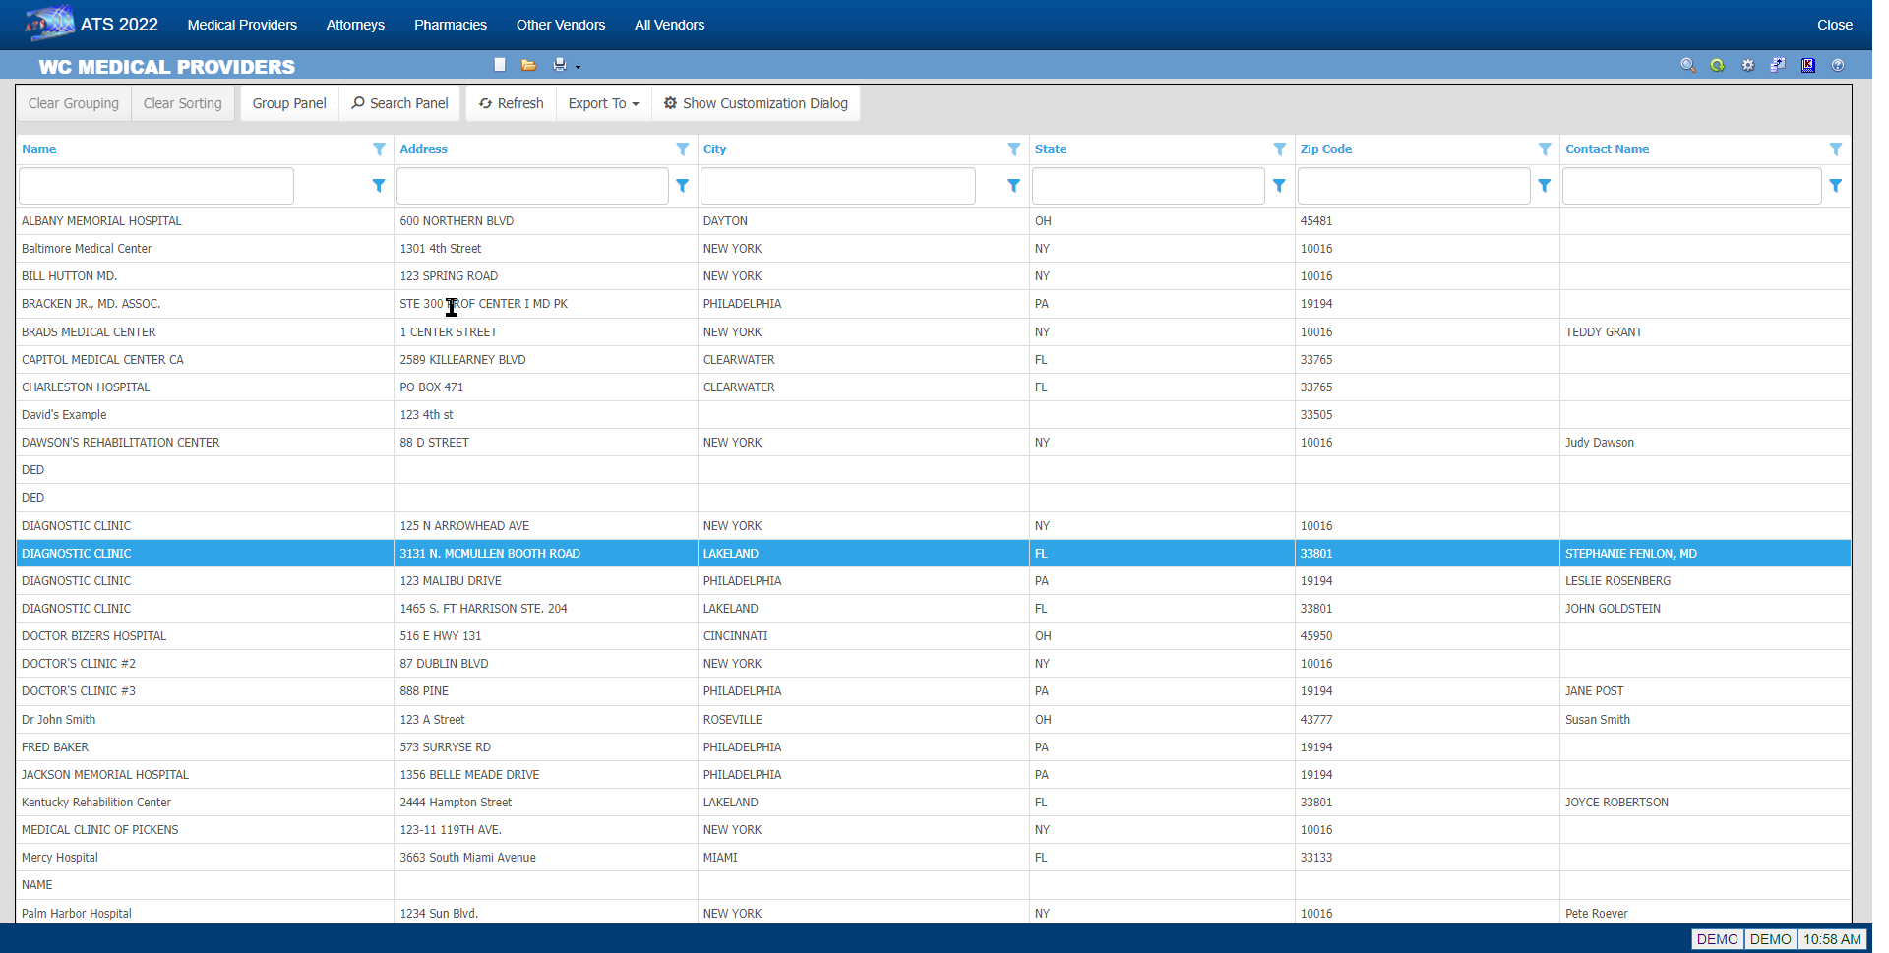Open City filter row condition menu
The image size is (1889, 953).
[1013, 186]
